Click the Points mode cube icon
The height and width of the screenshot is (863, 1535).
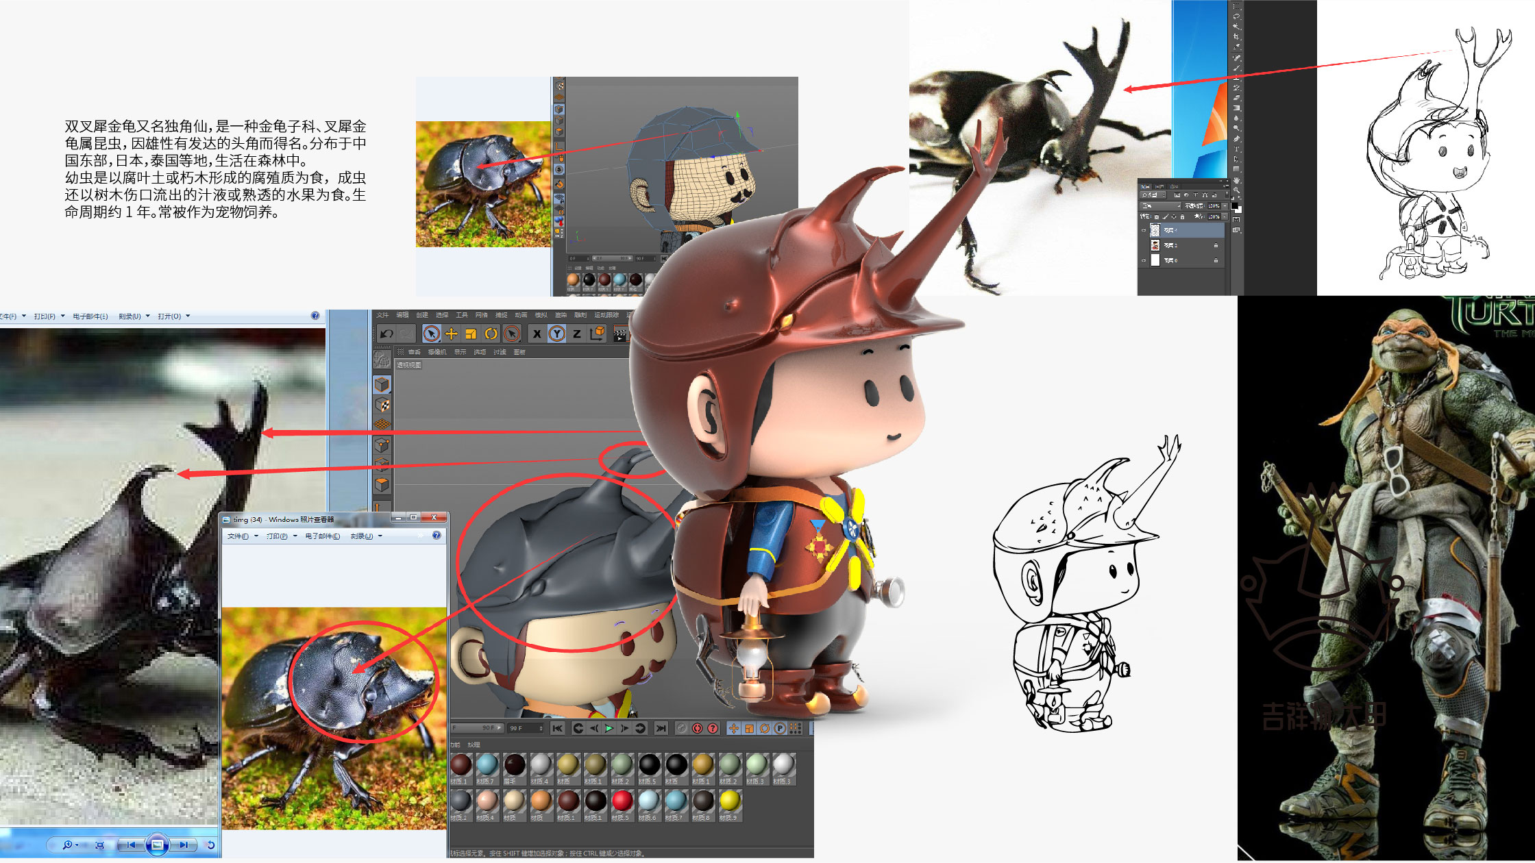[382, 445]
